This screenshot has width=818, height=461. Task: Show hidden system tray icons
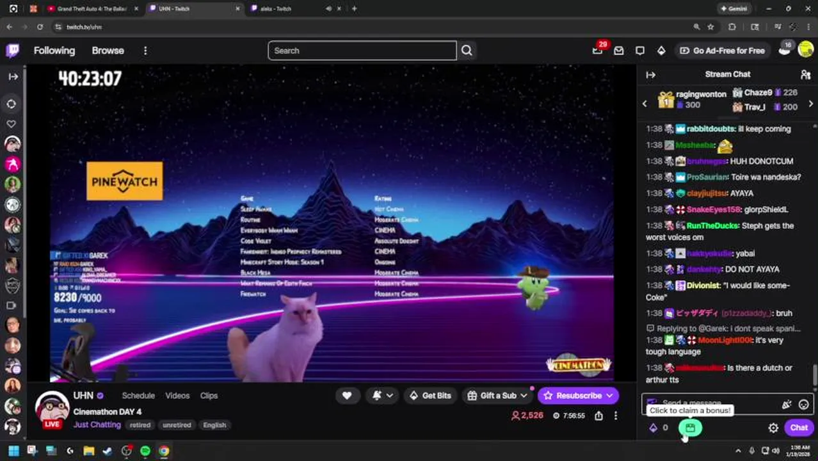point(738,451)
